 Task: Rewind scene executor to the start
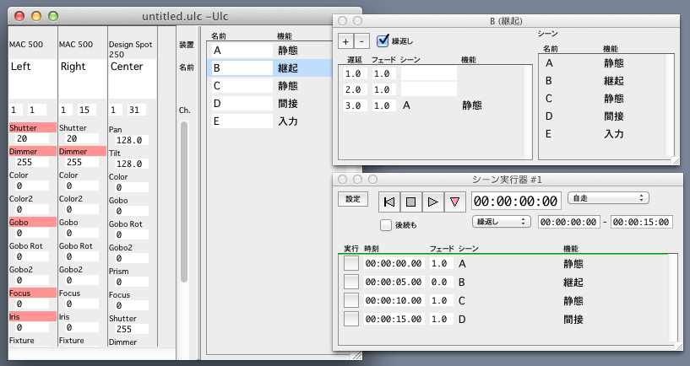pyautogui.click(x=389, y=202)
